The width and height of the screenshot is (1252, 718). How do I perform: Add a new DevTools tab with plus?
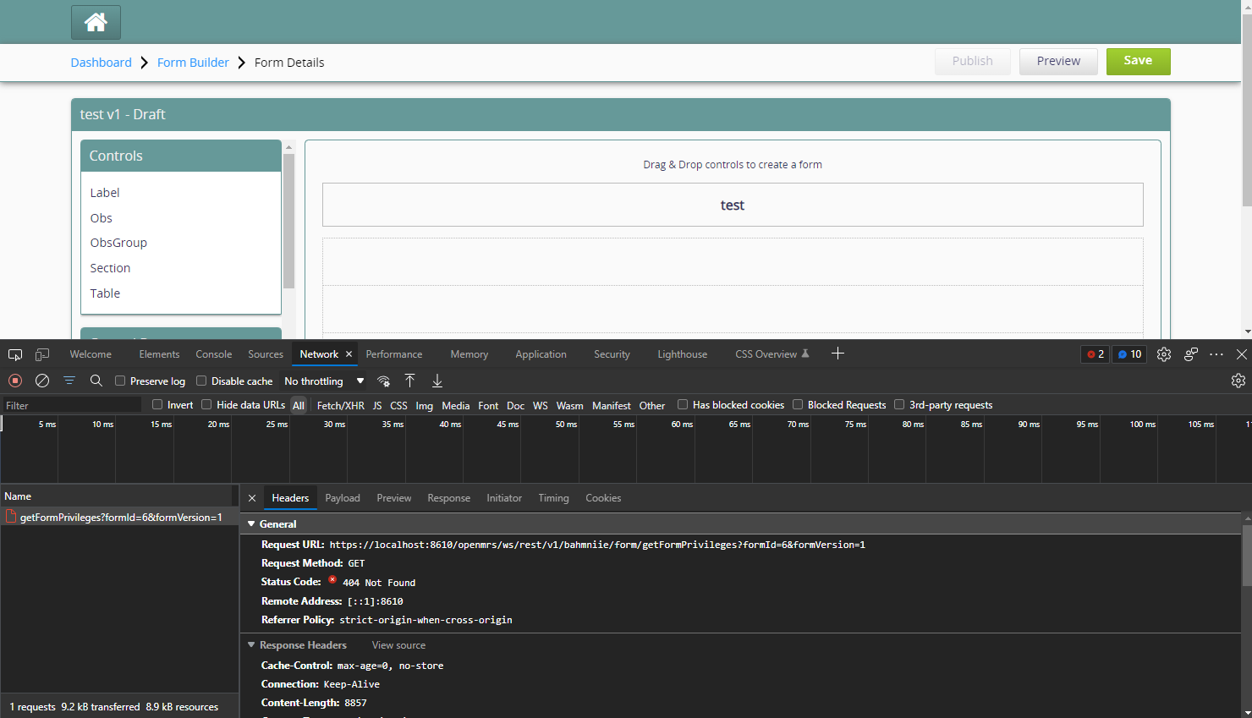coord(837,354)
